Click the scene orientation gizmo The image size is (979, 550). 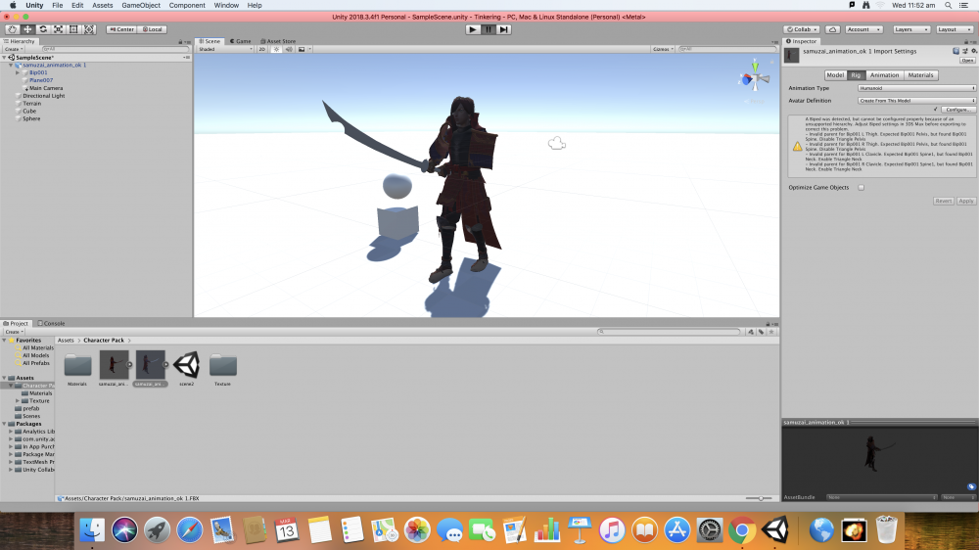coord(755,78)
